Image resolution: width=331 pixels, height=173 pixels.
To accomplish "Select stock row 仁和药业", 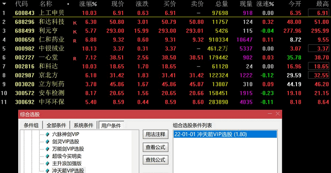I will click(166, 40).
